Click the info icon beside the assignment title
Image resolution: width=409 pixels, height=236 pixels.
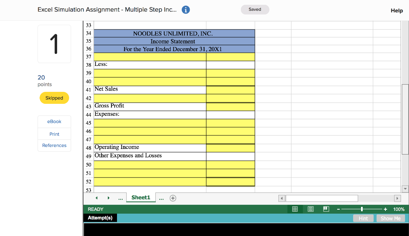(185, 10)
